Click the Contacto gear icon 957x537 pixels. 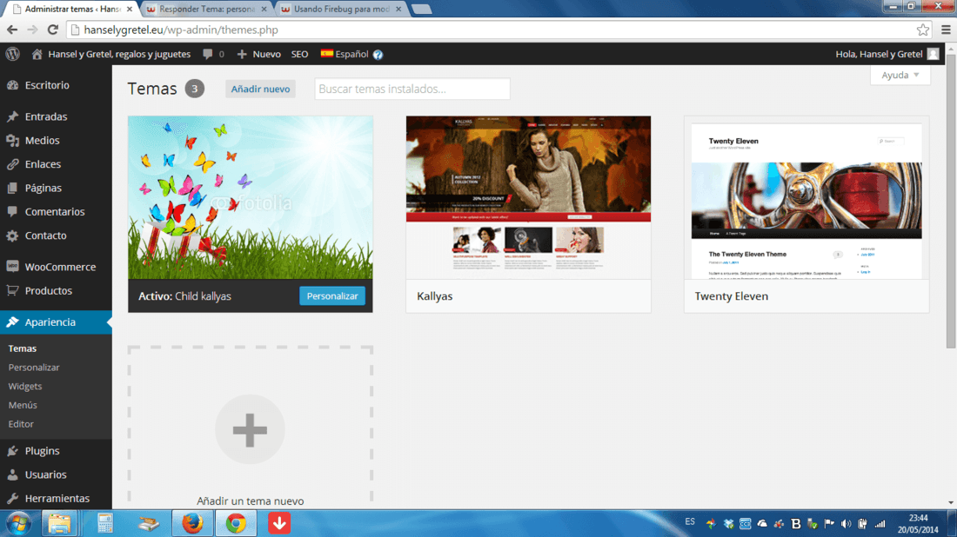point(12,235)
